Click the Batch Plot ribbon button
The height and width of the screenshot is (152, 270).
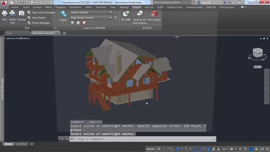(12, 17)
